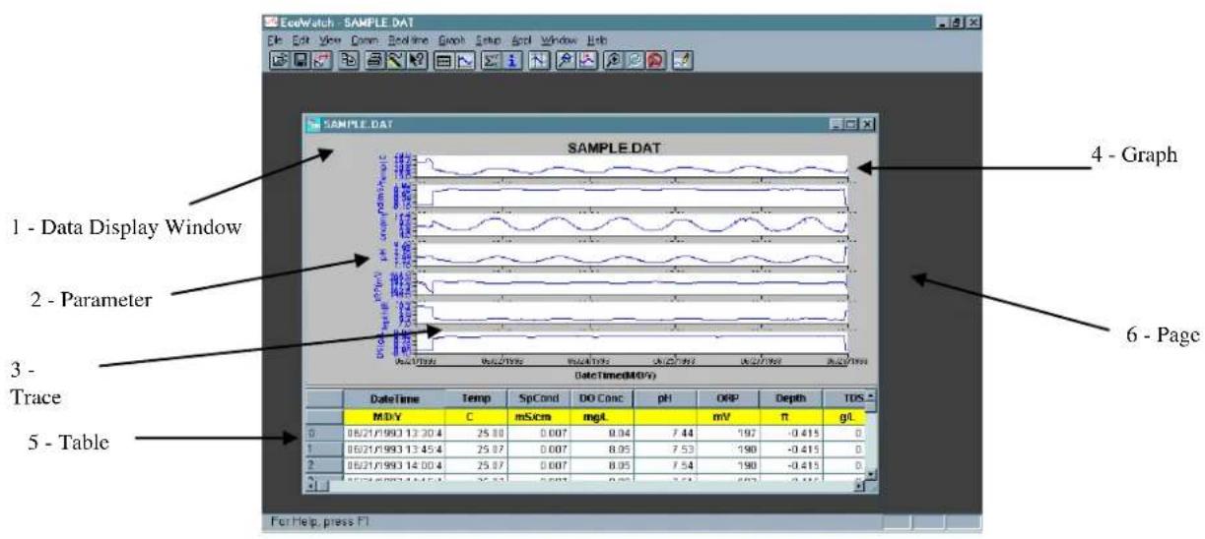Select table row header 2
This screenshot has width=1205, height=539.
(x=323, y=464)
